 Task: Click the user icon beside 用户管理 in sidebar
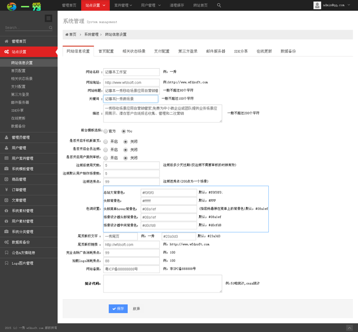[6, 148]
